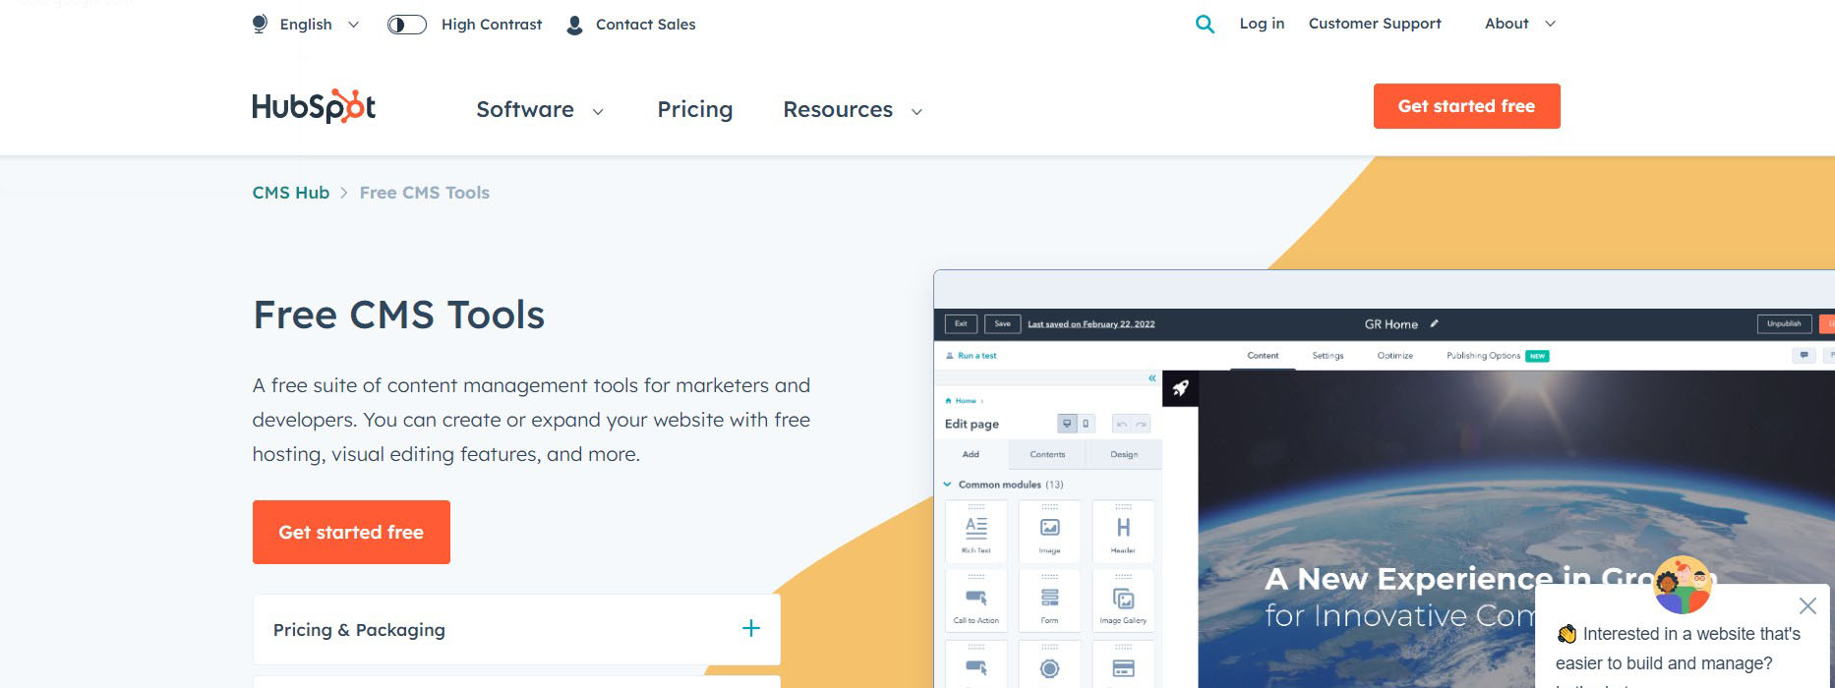The image size is (1835, 688).
Task: Click the Run a test link
Action: pos(971,356)
